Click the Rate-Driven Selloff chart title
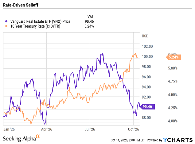Screen dimensions: 195x144 pos(21,5)
